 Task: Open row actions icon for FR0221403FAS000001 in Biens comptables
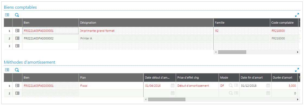click(17, 30)
